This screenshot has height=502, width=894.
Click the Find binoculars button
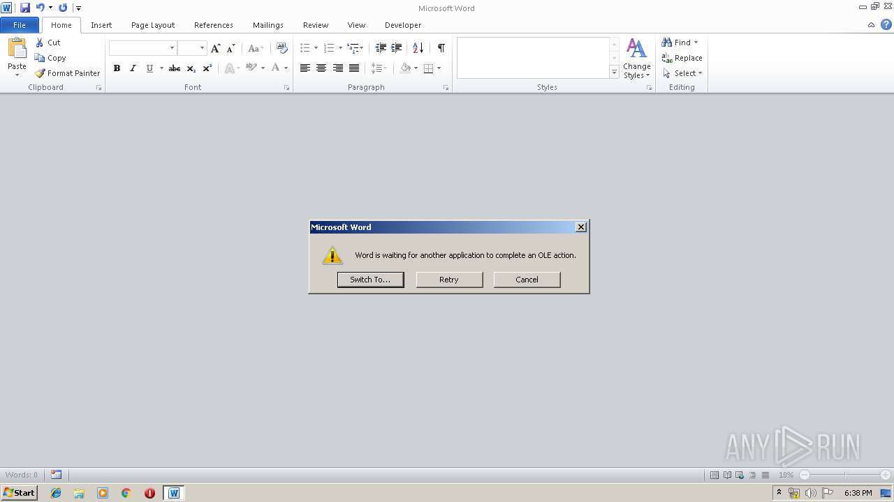coord(680,43)
